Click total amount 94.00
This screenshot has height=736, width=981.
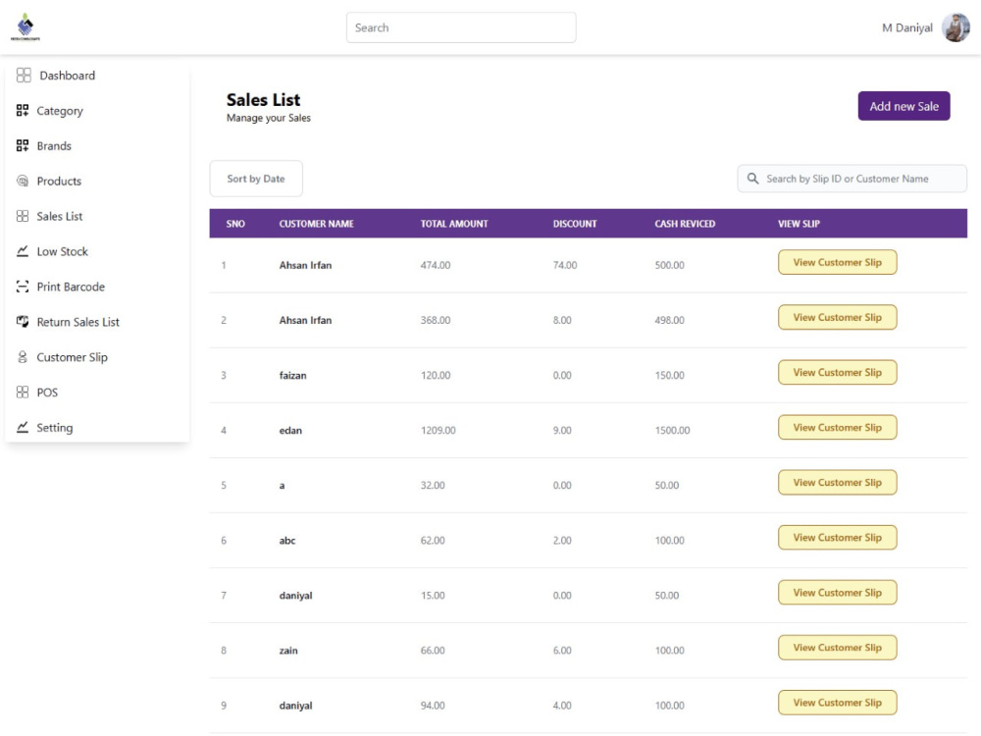point(433,706)
